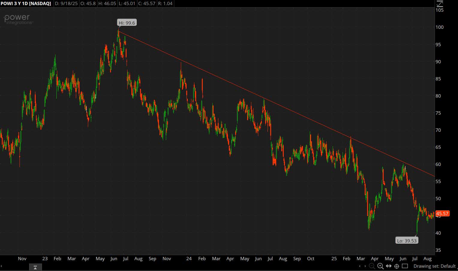Expand the bottom panel with up-arrow button
This screenshot has width=458, height=271.
click(x=35, y=267)
